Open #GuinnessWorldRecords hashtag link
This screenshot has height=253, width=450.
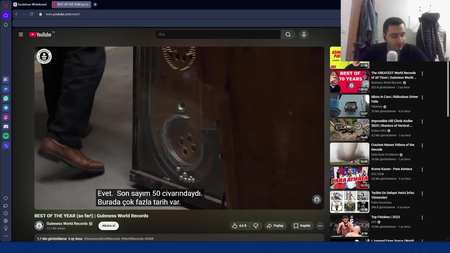102,239
